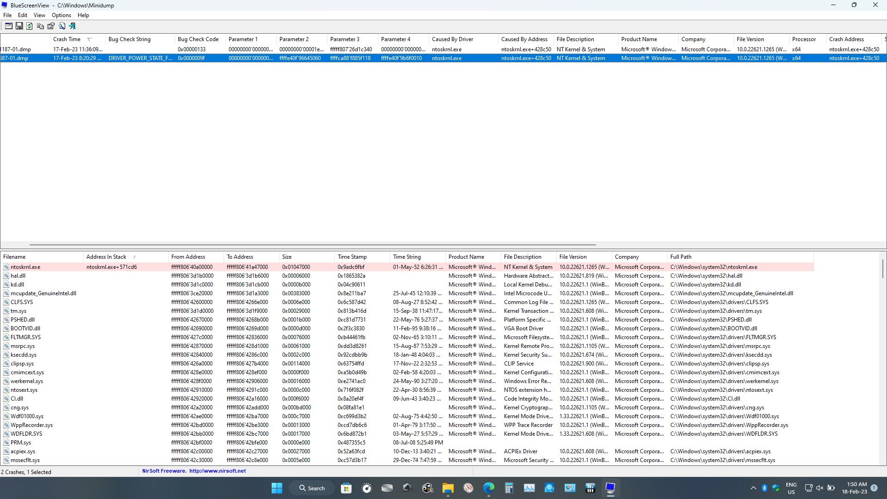Screen dimensions: 887x499
Task: Open File Explorer from taskbar
Action: point(448,488)
